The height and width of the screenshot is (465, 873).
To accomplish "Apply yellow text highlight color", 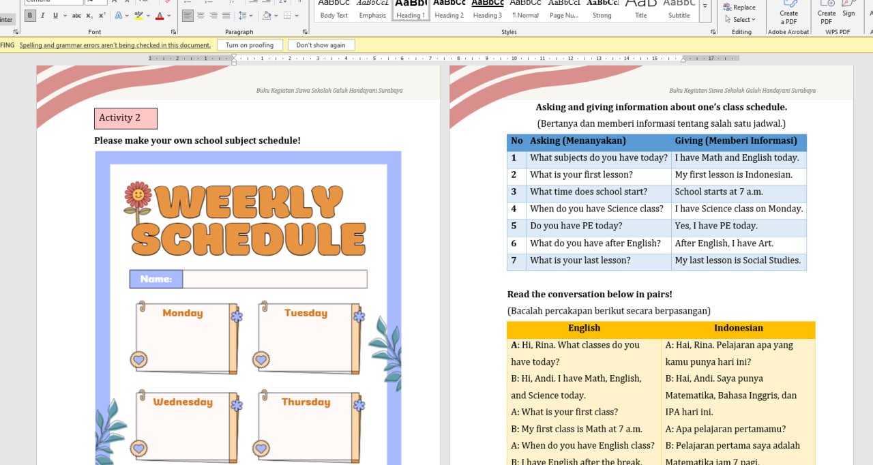I will (139, 15).
